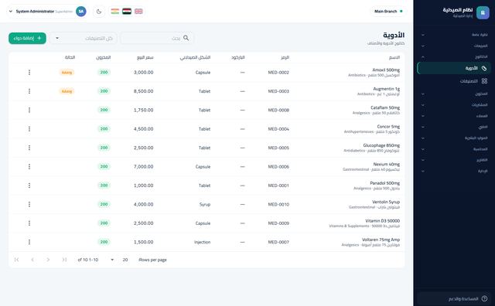Open the kebab menu for Panadol 500mg

29,185
